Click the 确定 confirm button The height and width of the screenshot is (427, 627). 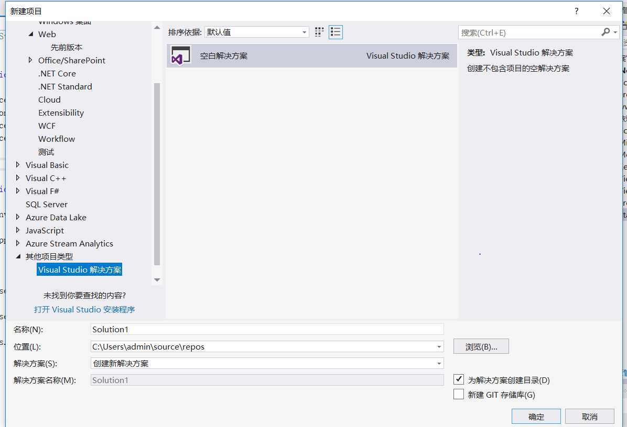point(536,417)
